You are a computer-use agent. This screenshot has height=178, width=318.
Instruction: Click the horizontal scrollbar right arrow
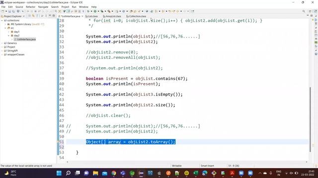[x=307, y=162]
